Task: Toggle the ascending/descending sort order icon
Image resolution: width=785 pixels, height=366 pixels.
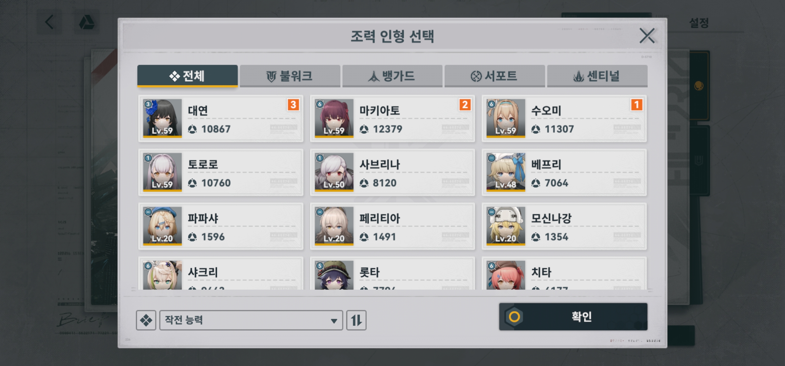Action: click(x=356, y=320)
